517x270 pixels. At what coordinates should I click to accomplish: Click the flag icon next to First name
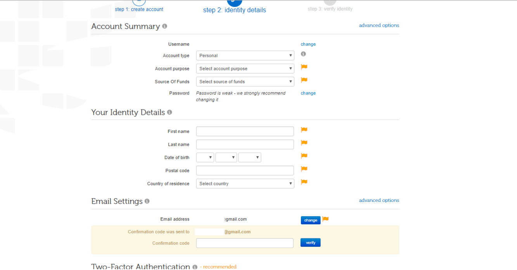[x=304, y=130]
